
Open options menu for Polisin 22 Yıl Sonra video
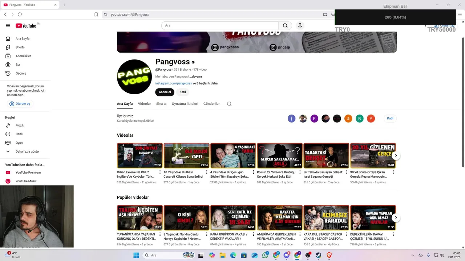300,172
